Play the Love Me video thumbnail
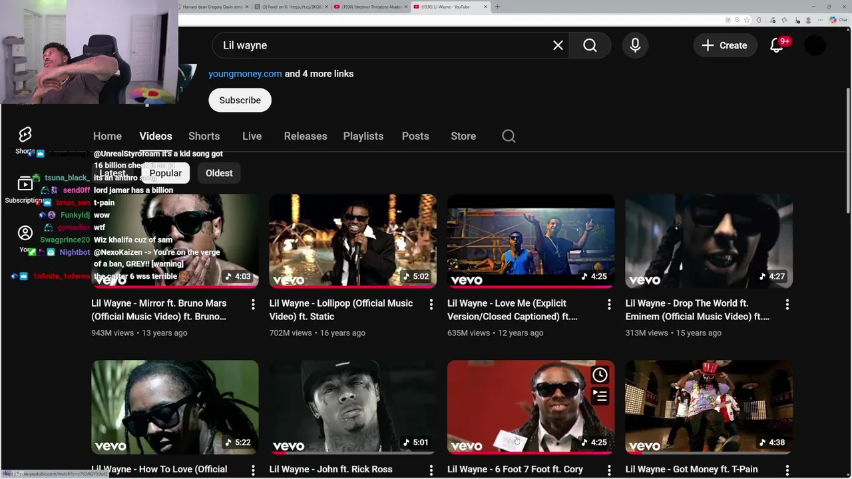 [531, 241]
